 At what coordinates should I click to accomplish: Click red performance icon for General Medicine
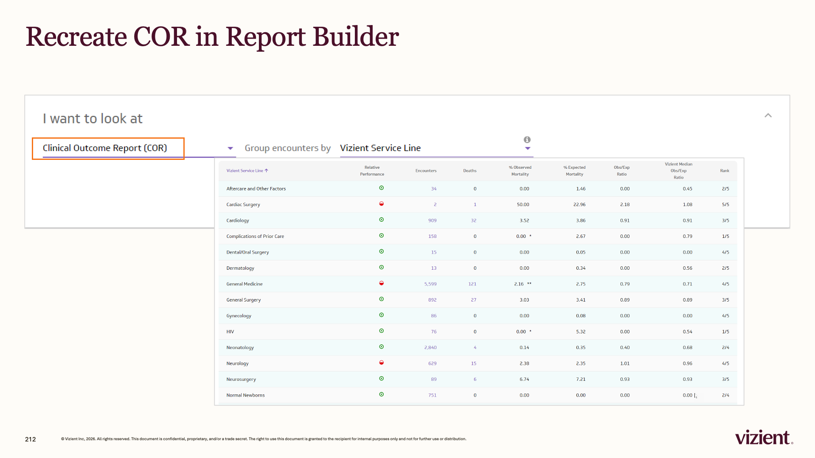381,283
